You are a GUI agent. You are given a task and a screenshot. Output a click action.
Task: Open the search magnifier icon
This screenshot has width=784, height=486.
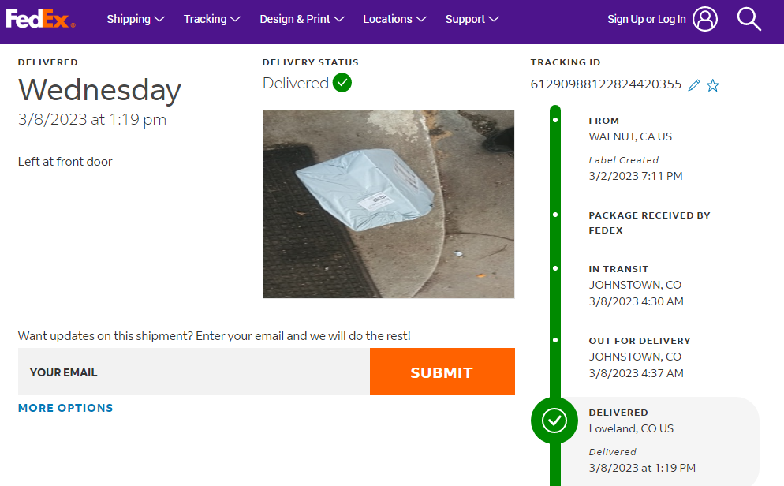coord(749,19)
